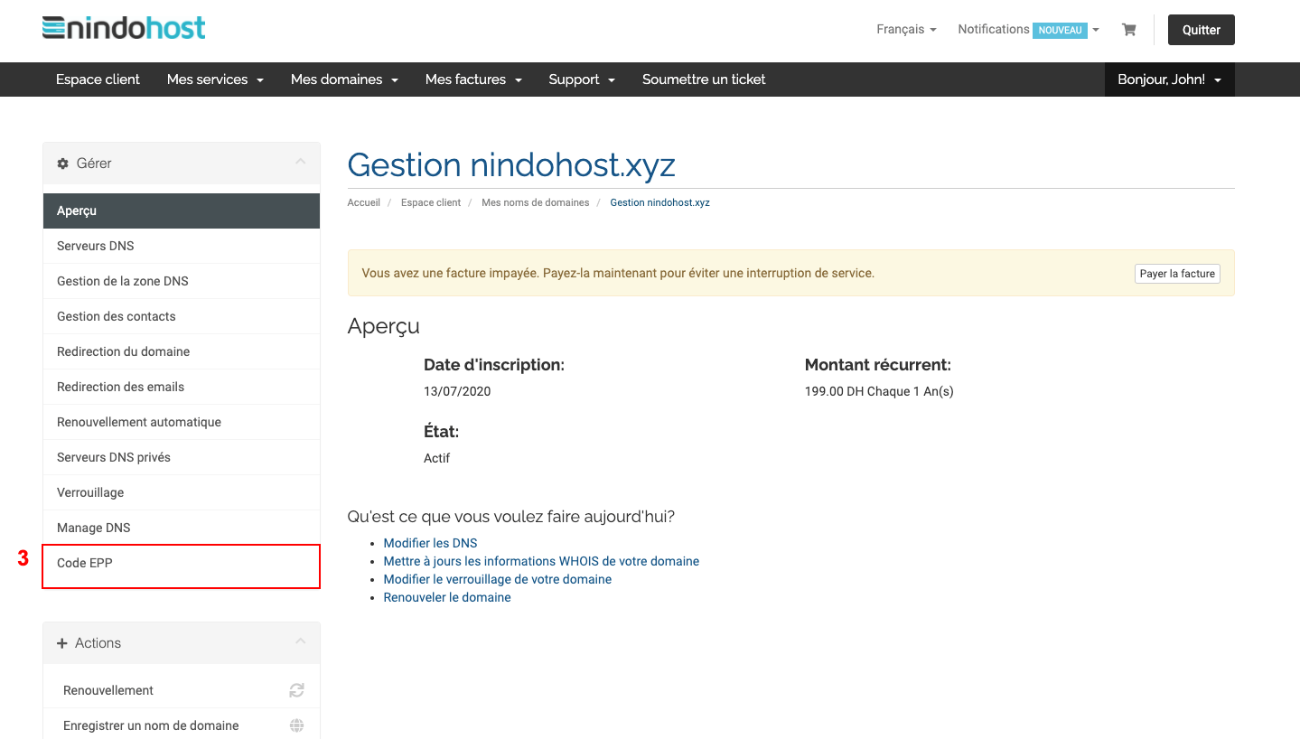Viewport: 1300px width, 739px height.
Task: Collapse the Actions panel chevron
Action: [x=301, y=641]
